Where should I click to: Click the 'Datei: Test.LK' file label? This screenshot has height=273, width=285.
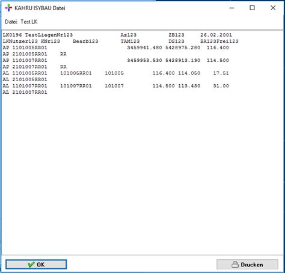pyautogui.click(x=21, y=22)
